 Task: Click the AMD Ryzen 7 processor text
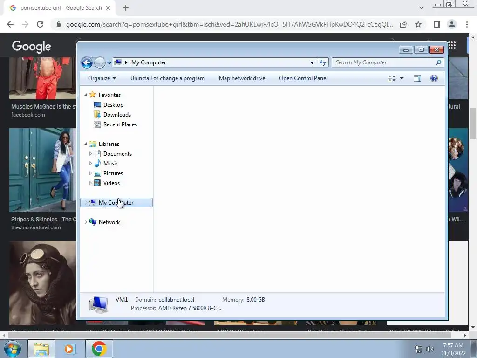coord(190,308)
